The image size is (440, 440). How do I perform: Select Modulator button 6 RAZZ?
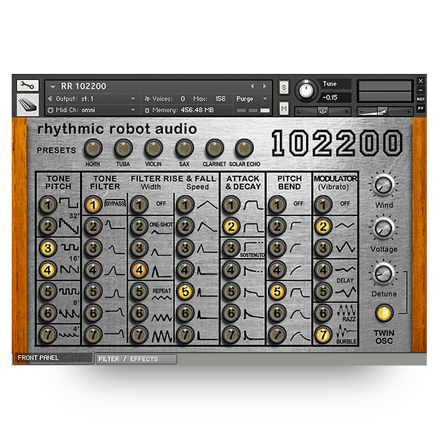[x=323, y=313]
